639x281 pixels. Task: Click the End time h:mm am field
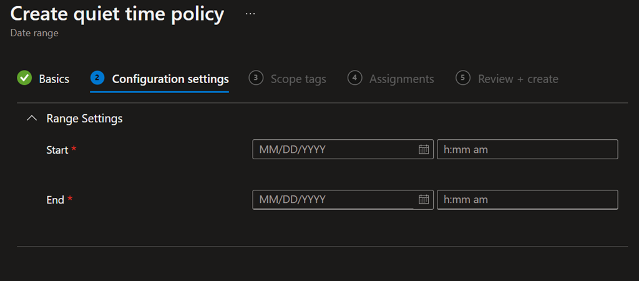(x=527, y=200)
